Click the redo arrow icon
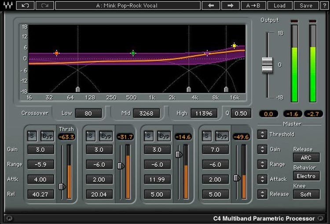The width and height of the screenshot is (330, 224). coord(44,6)
